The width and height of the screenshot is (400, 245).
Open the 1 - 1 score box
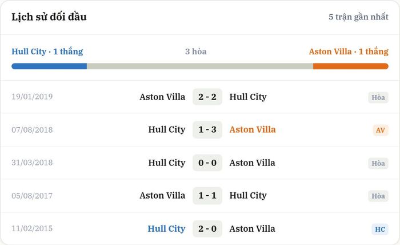(x=207, y=195)
